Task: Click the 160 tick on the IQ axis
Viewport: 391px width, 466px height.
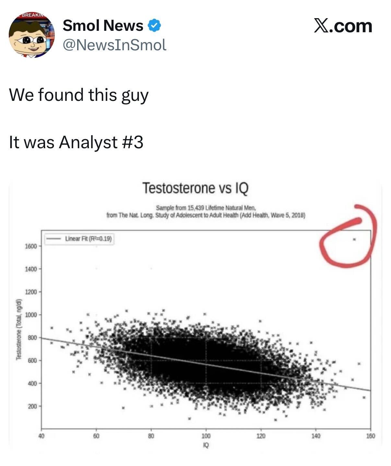Action: tap(371, 436)
